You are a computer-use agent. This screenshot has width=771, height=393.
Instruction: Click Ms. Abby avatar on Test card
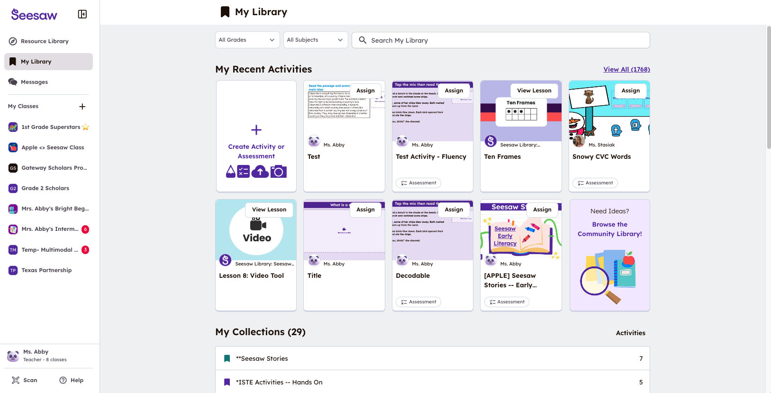[314, 141]
